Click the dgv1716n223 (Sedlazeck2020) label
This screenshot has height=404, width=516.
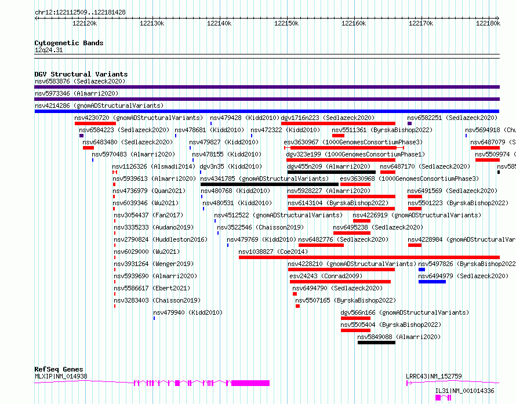click(328, 118)
